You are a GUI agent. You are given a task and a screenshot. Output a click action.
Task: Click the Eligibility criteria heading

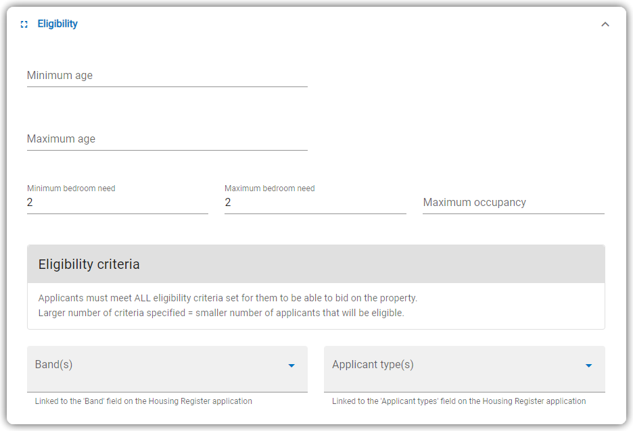click(89, 264)
